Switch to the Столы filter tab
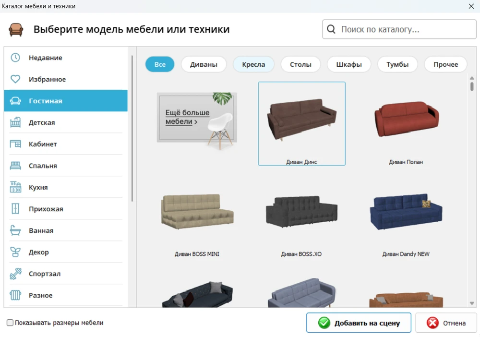Screen dimensions: 480x337 300,64
